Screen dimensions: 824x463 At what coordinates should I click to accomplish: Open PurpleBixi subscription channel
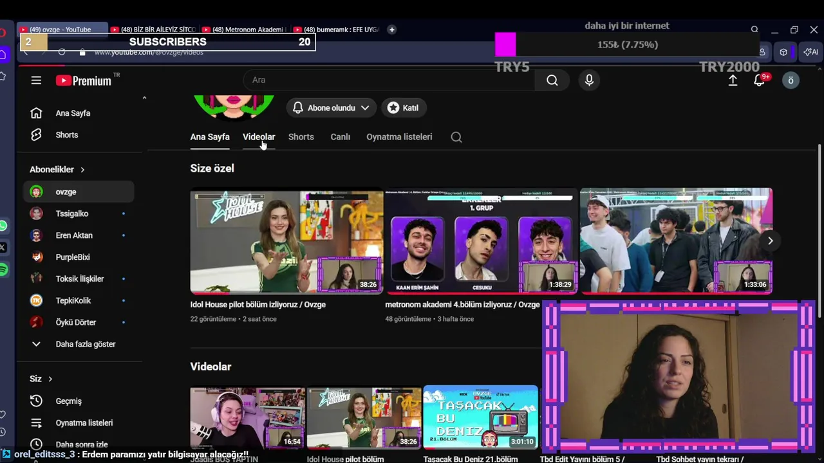(x=79, y=257)
